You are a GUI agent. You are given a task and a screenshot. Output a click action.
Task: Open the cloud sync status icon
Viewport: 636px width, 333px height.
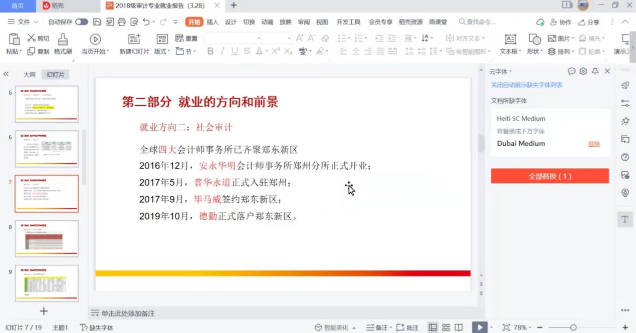(540, 22)
